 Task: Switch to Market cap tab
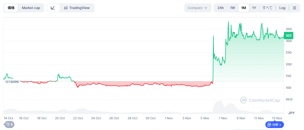click(31, 8)
